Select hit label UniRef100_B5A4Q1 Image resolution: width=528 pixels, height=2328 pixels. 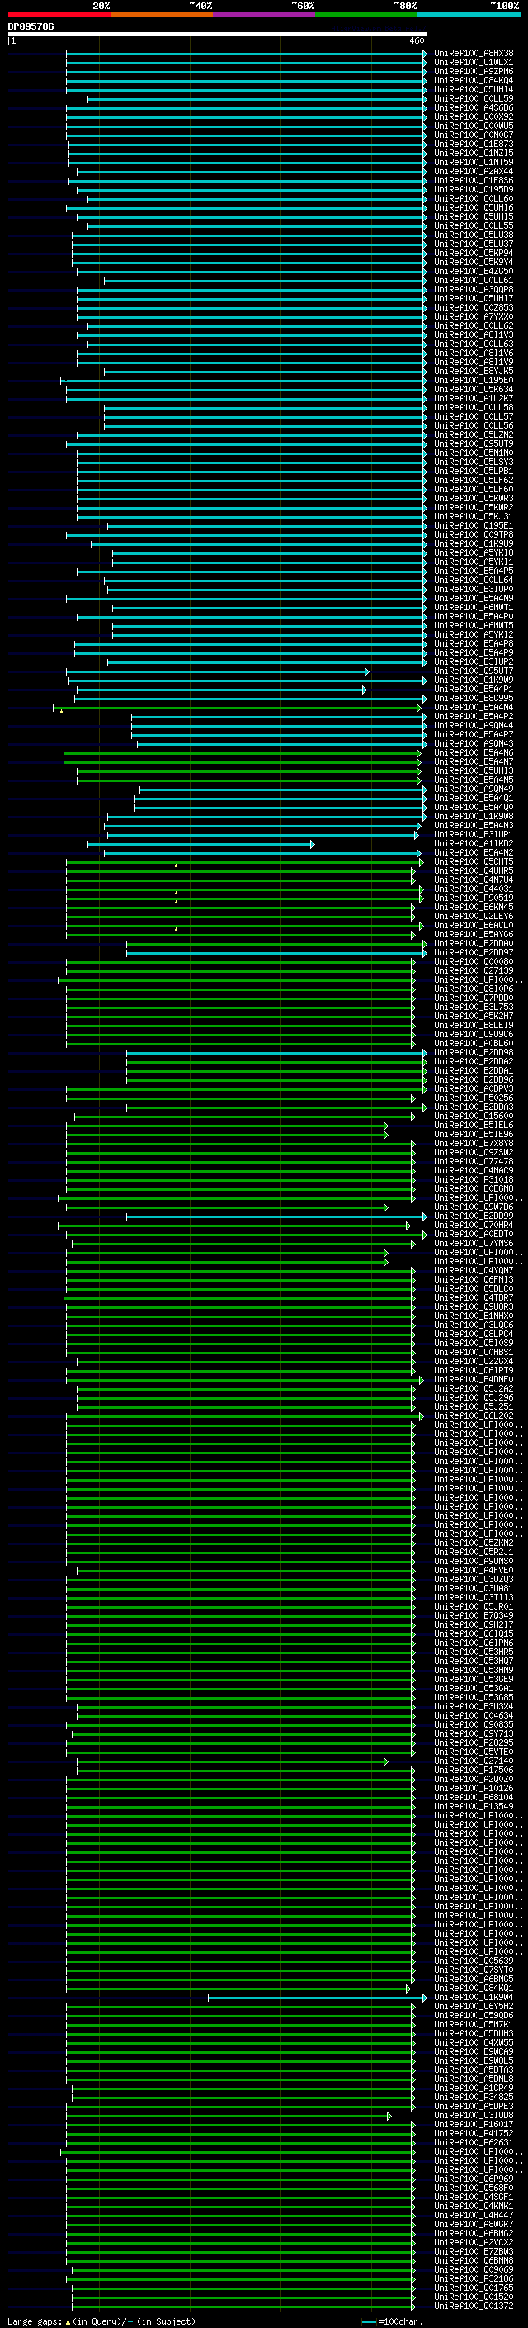(x=474, y=798)
